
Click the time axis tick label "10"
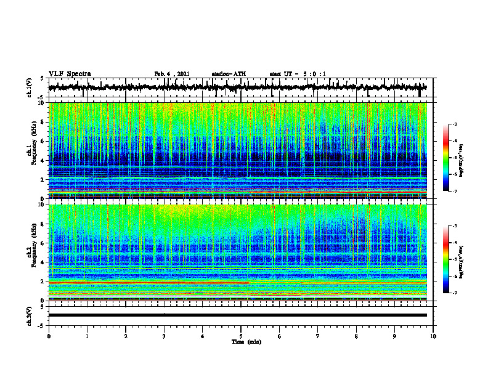point(433,336)
